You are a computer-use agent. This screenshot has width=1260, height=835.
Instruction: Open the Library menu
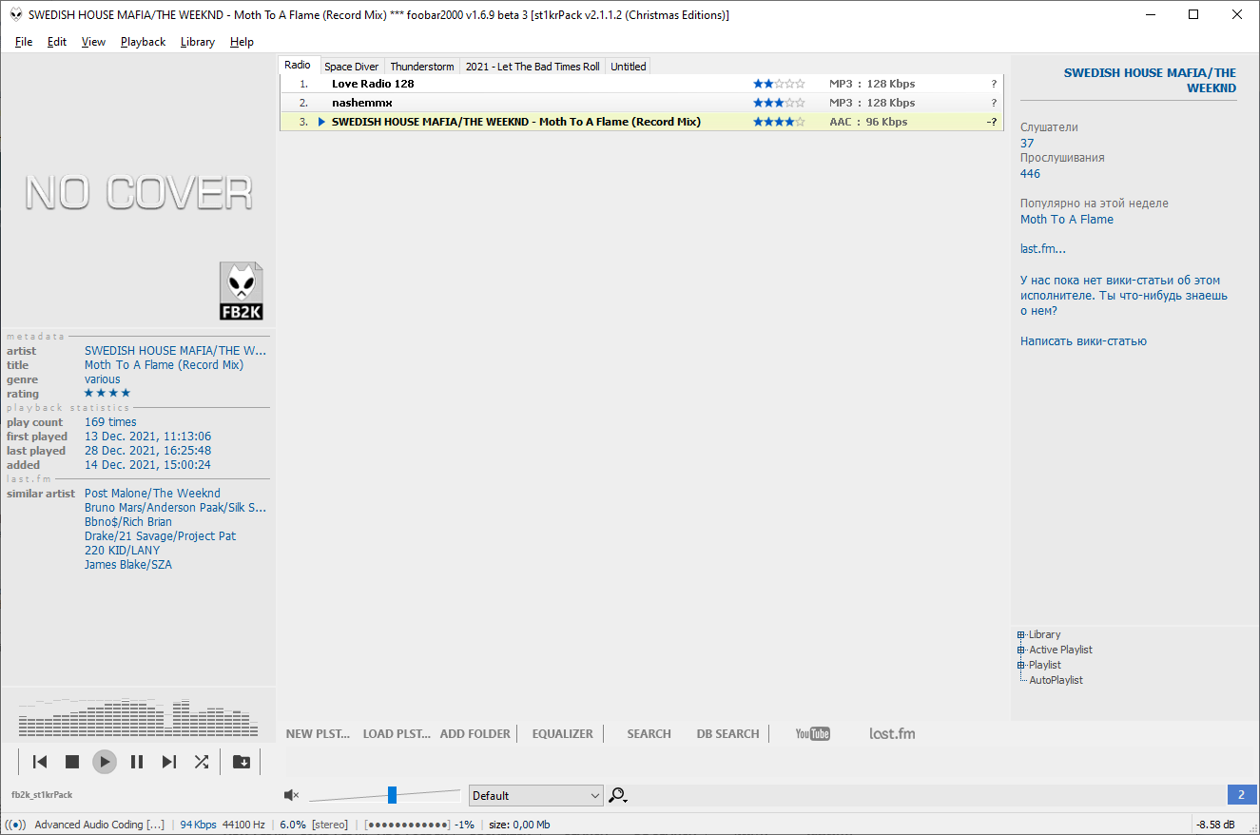pos(198,42)
